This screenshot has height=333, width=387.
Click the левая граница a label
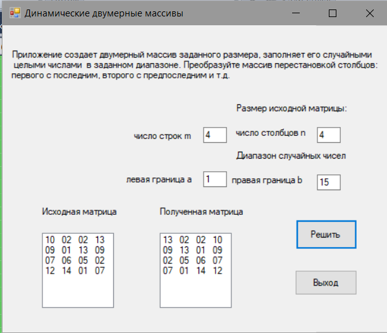159,179
